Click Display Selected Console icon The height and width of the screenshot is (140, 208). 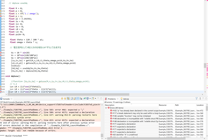pyautogui.click(x=87, y=99)
